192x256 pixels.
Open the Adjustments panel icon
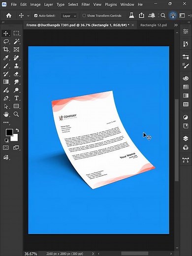click(186, 117)
